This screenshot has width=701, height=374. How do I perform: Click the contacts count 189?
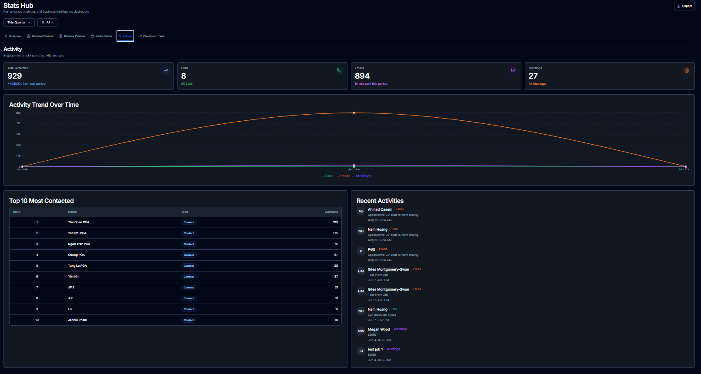pyautogui.click(x=335, y=222)
